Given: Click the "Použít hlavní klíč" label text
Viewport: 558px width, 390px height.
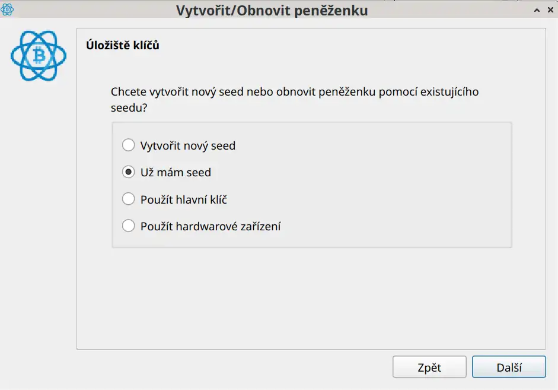Looking at the screenshot, I should (x=183, y=199).
